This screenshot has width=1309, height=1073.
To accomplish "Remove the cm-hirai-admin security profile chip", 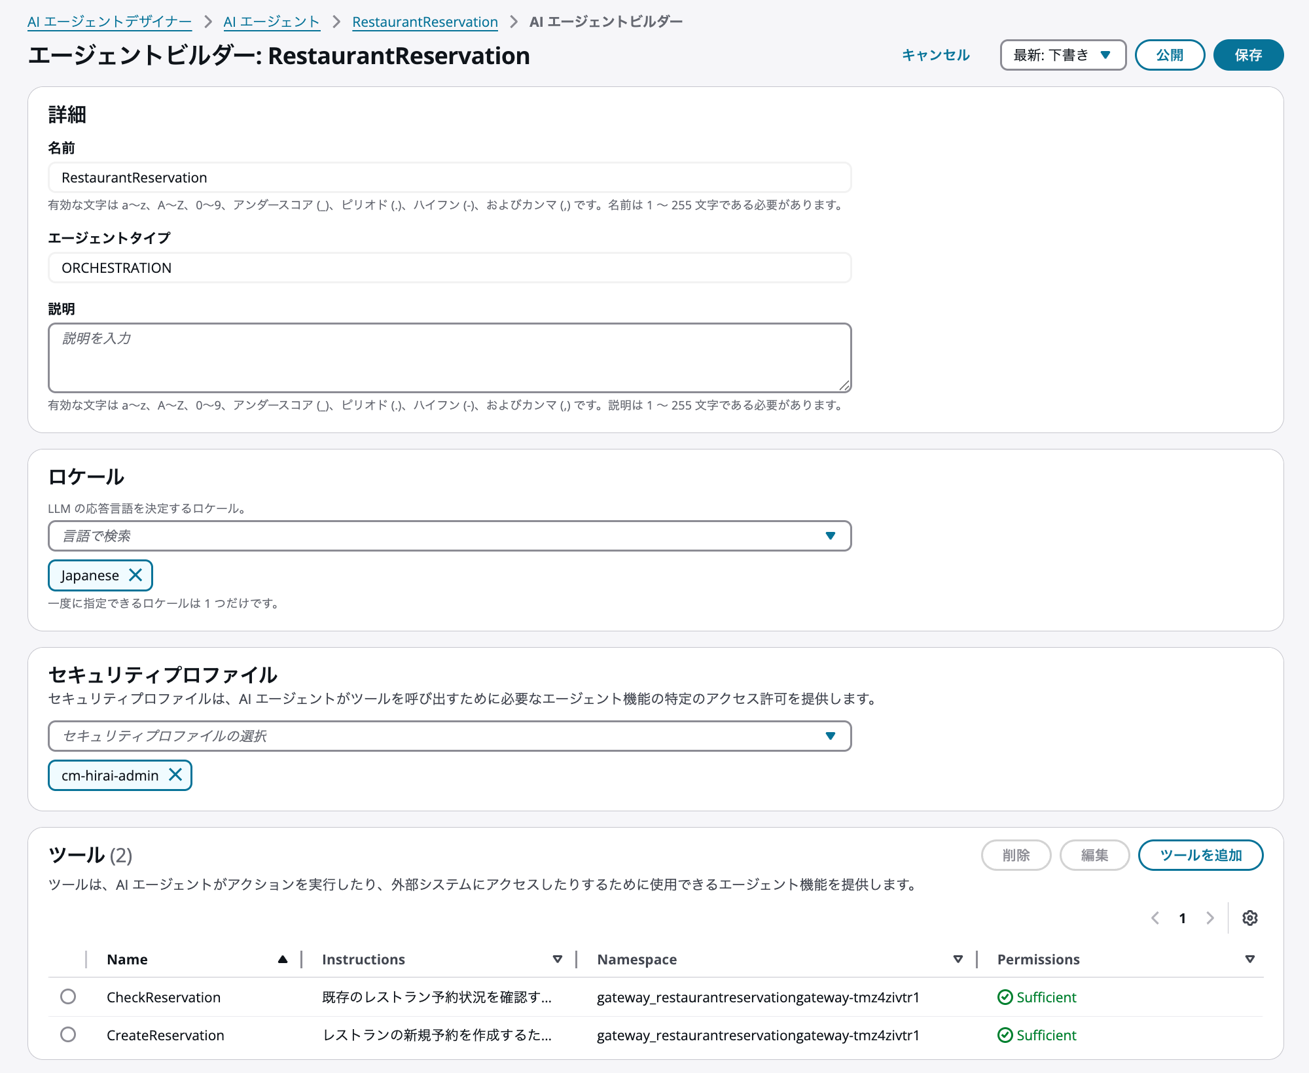I will click(175, 775).
